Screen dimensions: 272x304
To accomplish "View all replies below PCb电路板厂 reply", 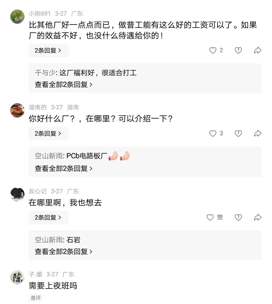I will pos(63,168).
